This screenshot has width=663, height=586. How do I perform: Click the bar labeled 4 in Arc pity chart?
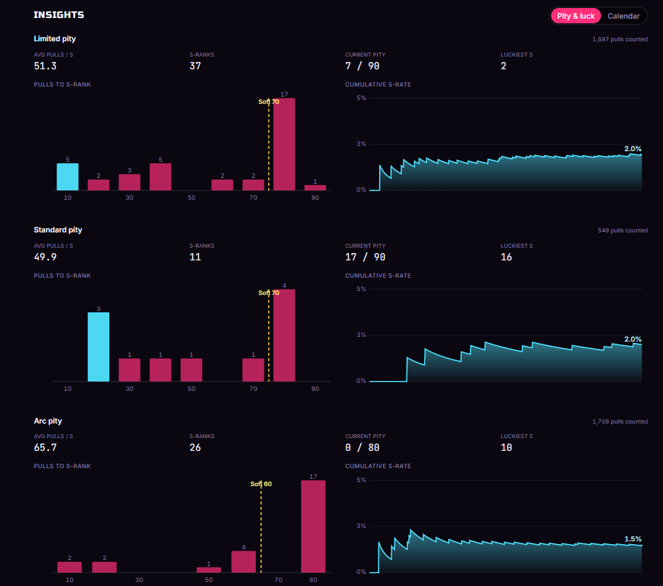pyautogui.click(x=244, y=561)
